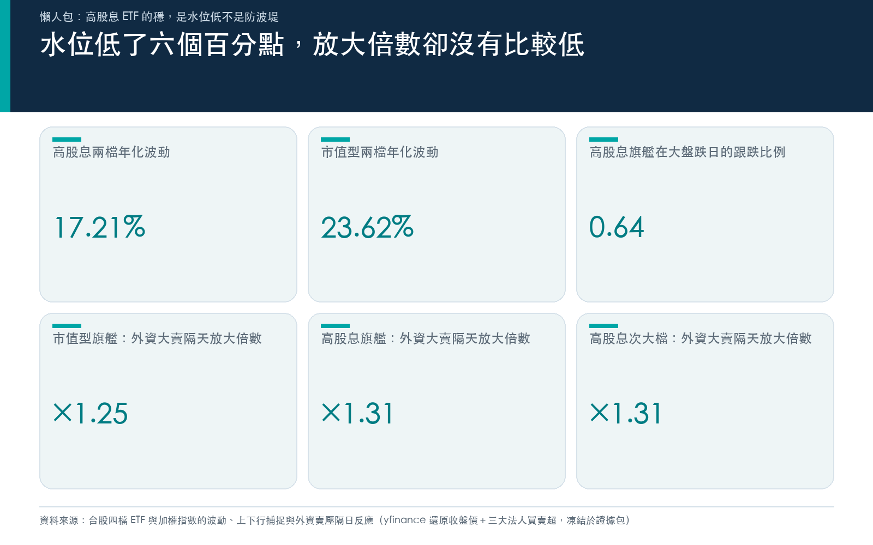Click the label 市值型兩檔年化波動

(380, 152)
